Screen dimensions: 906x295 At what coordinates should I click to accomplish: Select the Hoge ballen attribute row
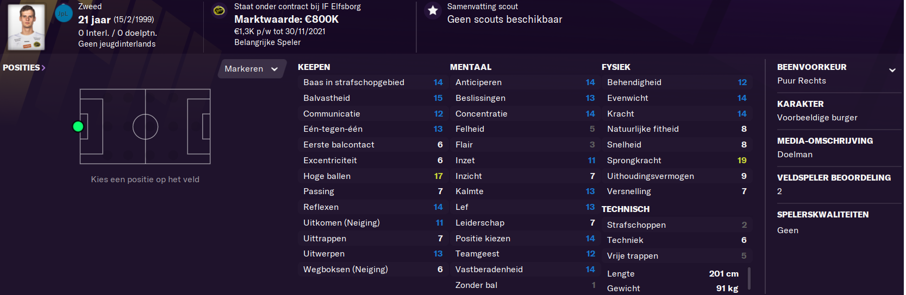pos(373,176)
